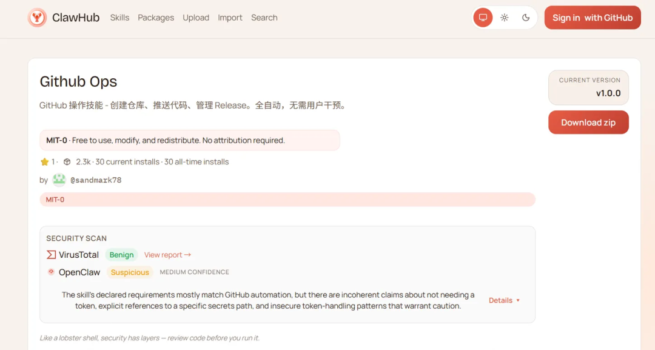Click the 30 current installs text
The height and width of the screenshot is (350, 655).
(x=127, y=161)
